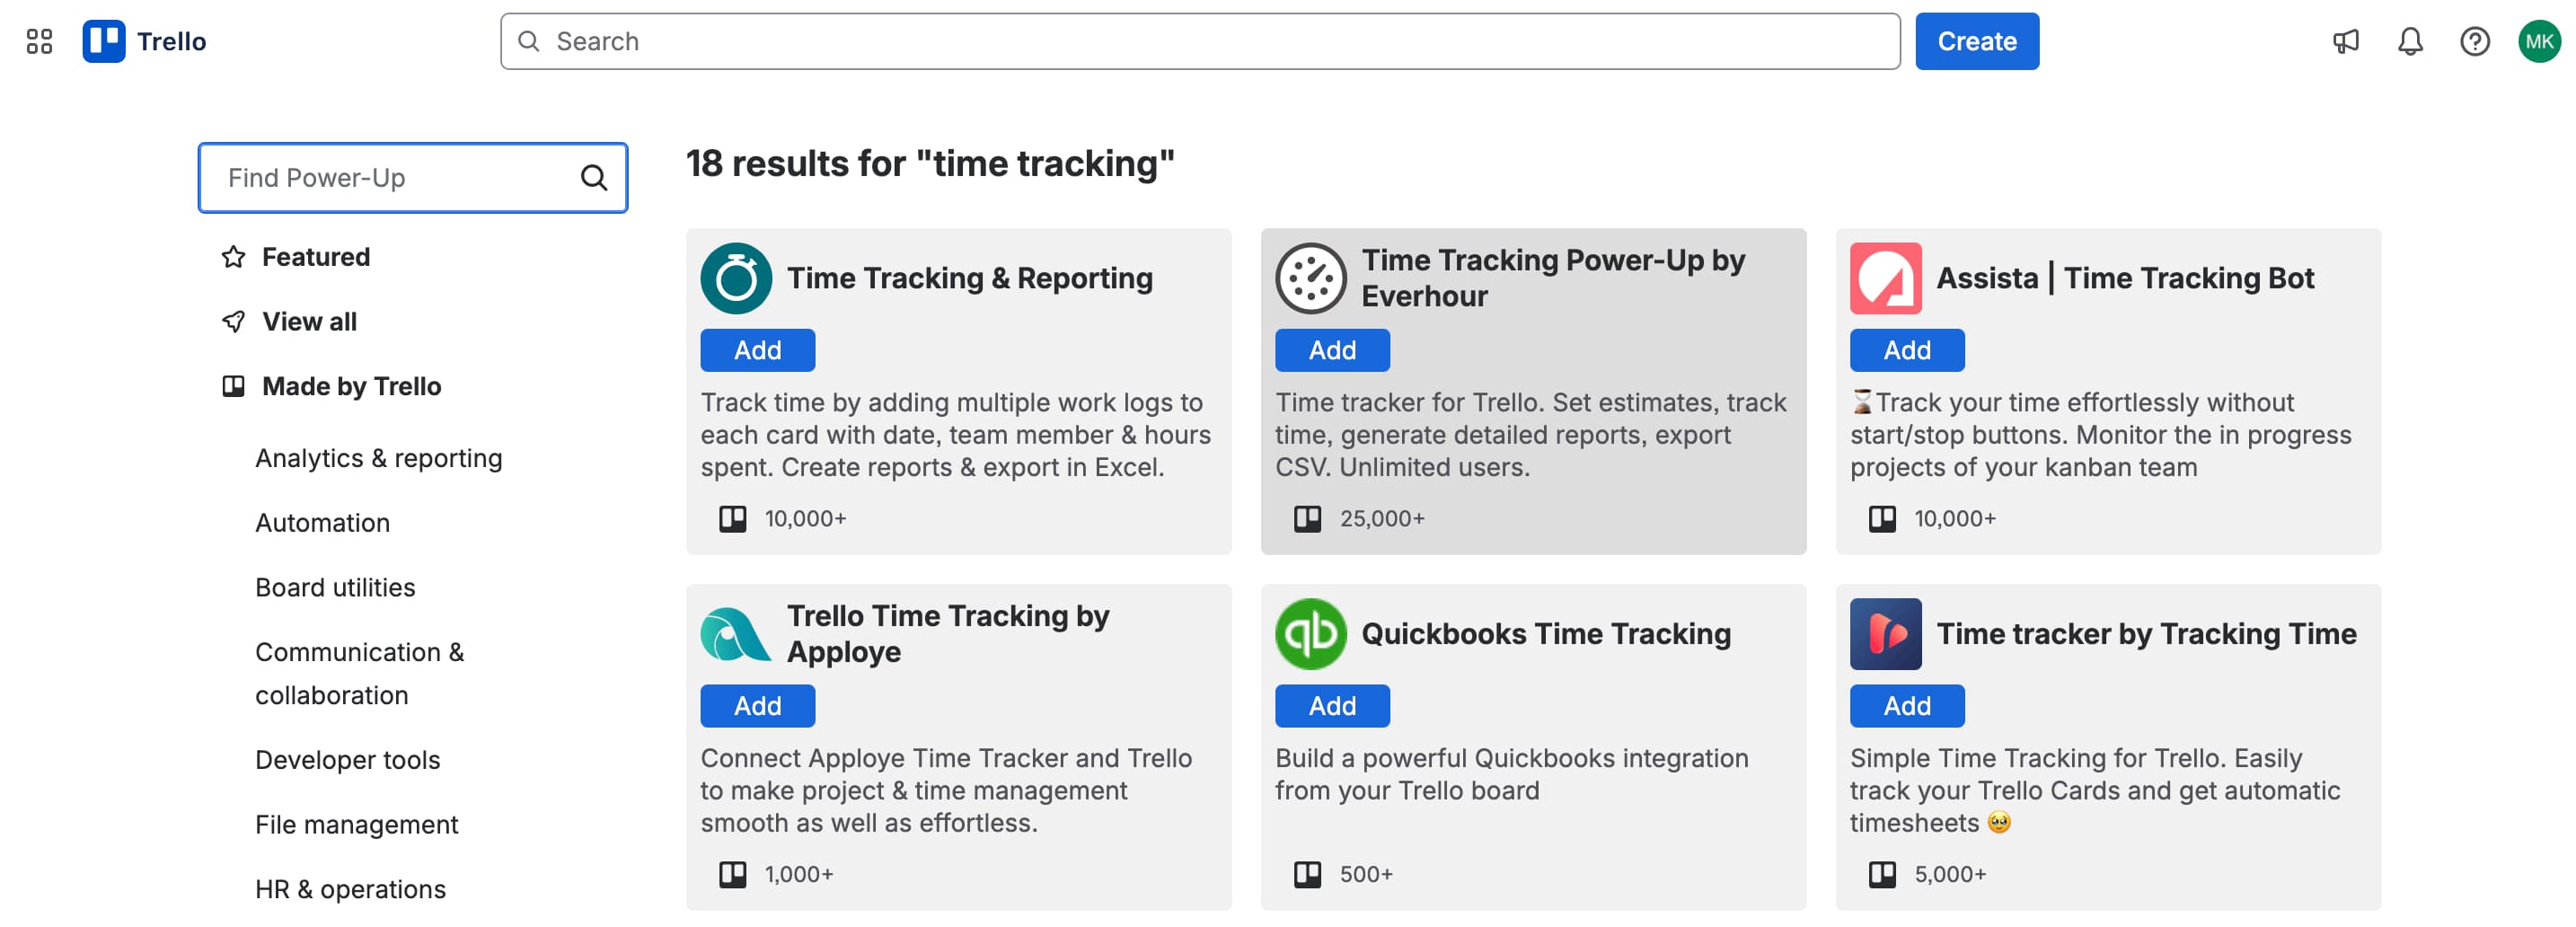This screenshot has height=927, width=2576.
Task: Open the help question mark icon
Action: [2474, 41]
